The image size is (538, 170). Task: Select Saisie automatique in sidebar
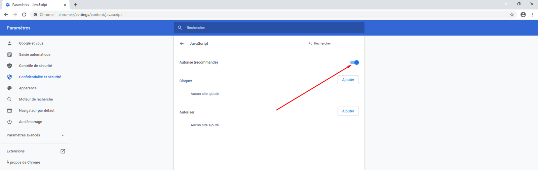click(35, 54)
